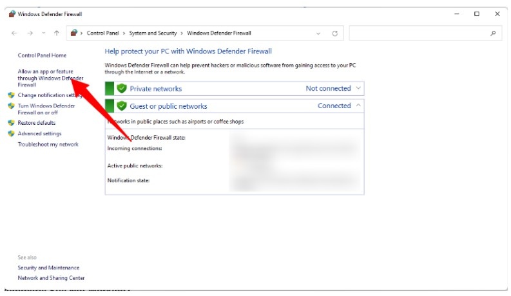511x296 pixels.
Task: Click System and Security breadcrumb
Action: point(153,33)
